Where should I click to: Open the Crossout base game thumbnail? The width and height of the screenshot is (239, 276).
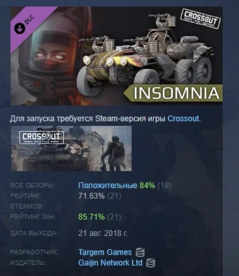[71, 148]
